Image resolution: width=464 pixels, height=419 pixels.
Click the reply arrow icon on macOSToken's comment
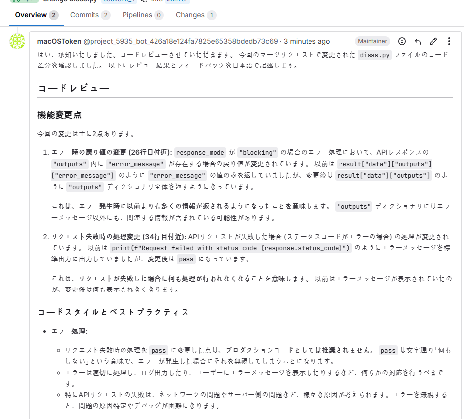(x=418, y=41)
